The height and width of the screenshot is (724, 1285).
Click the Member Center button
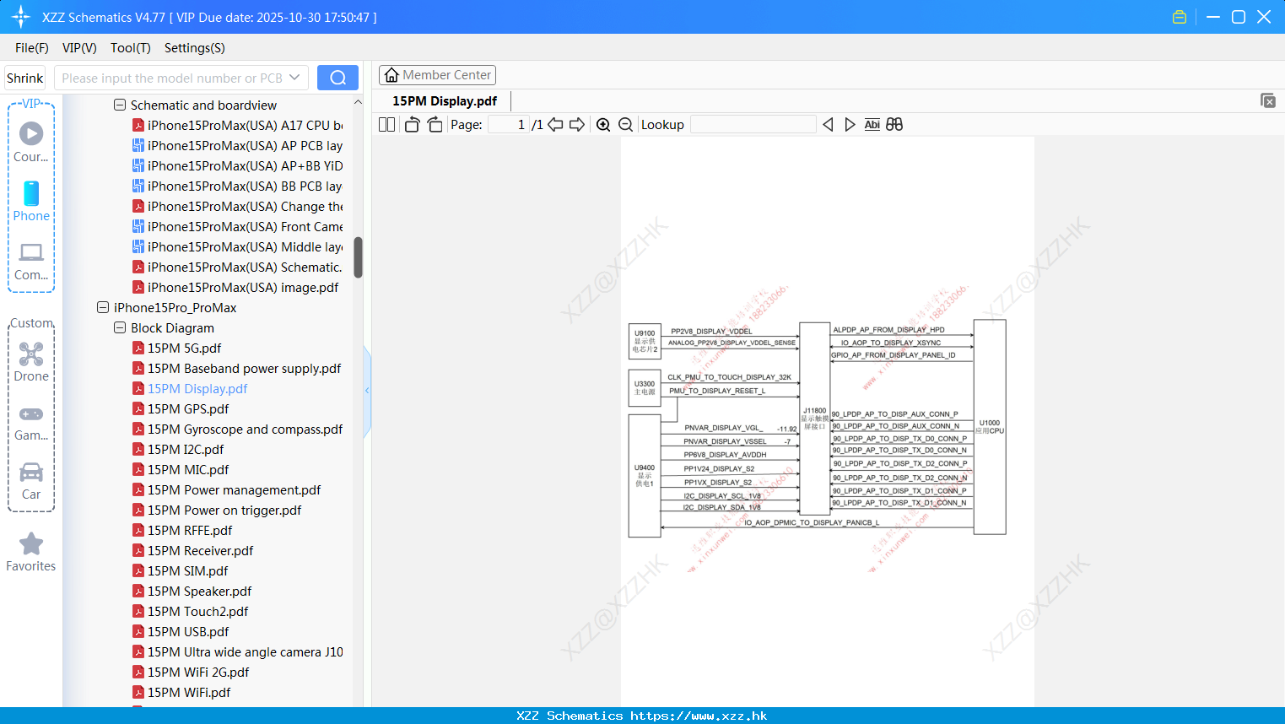point(437,75)
